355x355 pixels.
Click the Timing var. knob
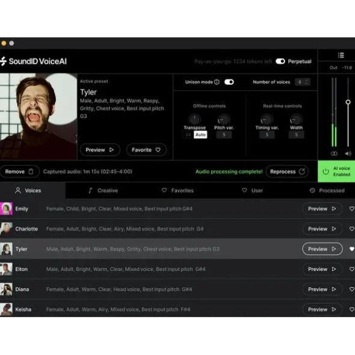click(267, 119)
